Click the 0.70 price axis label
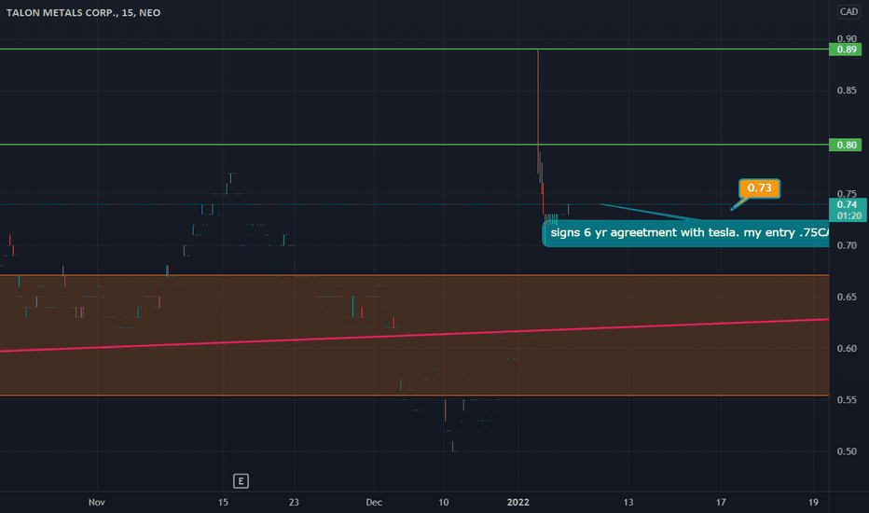The width and height of the screenshot is (869, 513). click(x=847, y=245)
